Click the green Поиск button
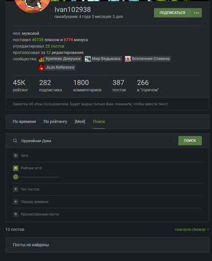 click(190, 141)
